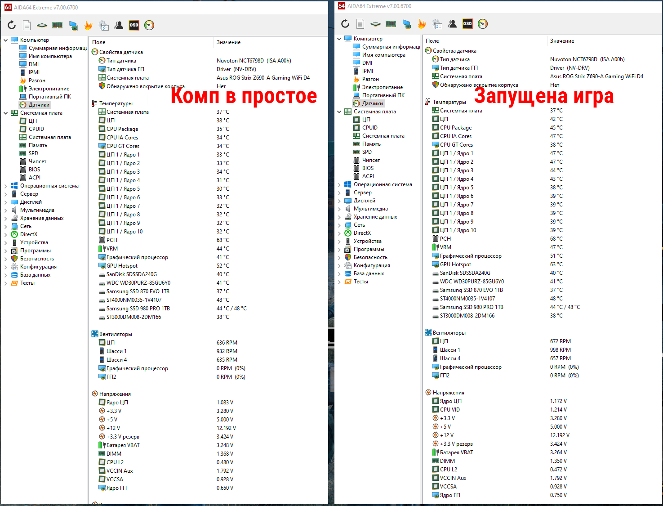Expand the Мультимедиа node in the right window tree

tap(339, 209)
